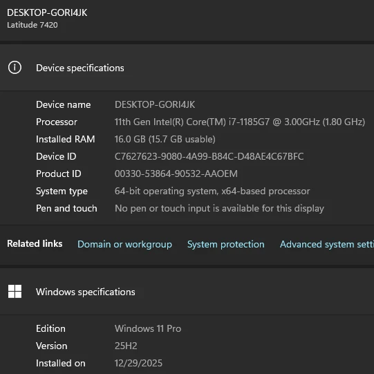
Task: Click the Windows logo icon
Action: pos(15,292)
